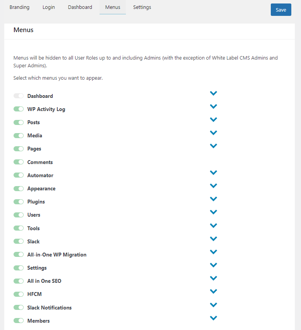Toggle the Dashboard menu switch
The height and width of the screenshot is (330, 301).
coord(19,96)
